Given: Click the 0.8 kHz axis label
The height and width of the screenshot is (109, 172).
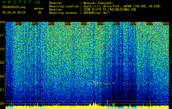Looking at the screenshot, I should click(x=2, y=76).
